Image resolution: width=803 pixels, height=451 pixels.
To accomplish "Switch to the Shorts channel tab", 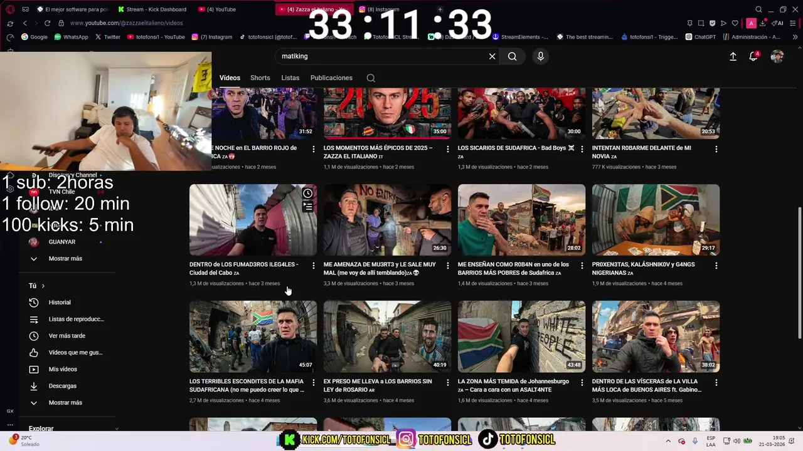I will (x=260, y=78).
